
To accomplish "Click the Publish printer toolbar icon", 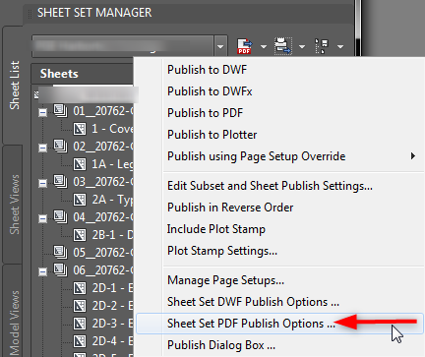I will click(x=283, y=46).
